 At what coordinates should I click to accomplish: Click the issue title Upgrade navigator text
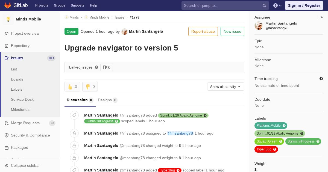121,48
